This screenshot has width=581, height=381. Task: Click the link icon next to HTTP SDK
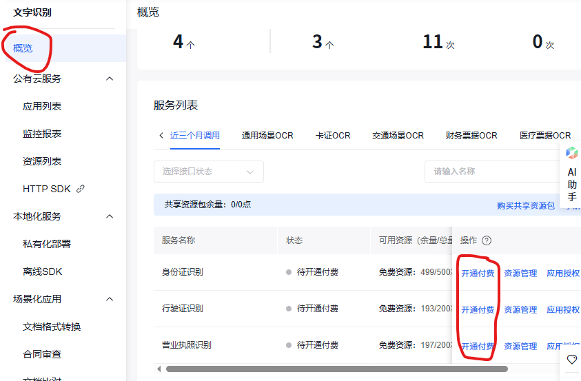(81, 189)
